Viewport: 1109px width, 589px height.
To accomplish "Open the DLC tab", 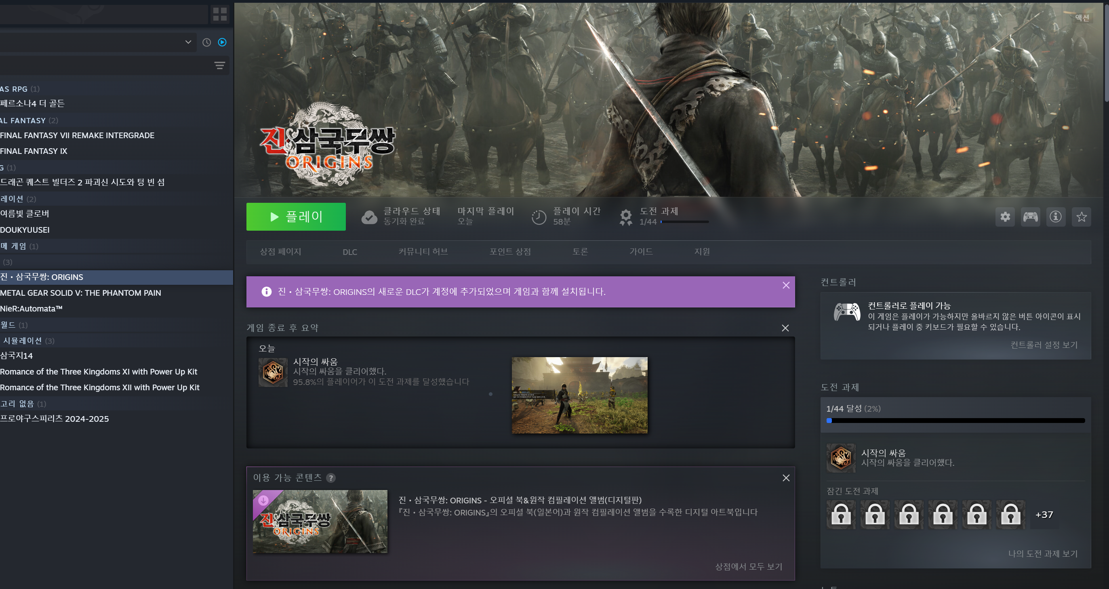I will pos(350,252).
